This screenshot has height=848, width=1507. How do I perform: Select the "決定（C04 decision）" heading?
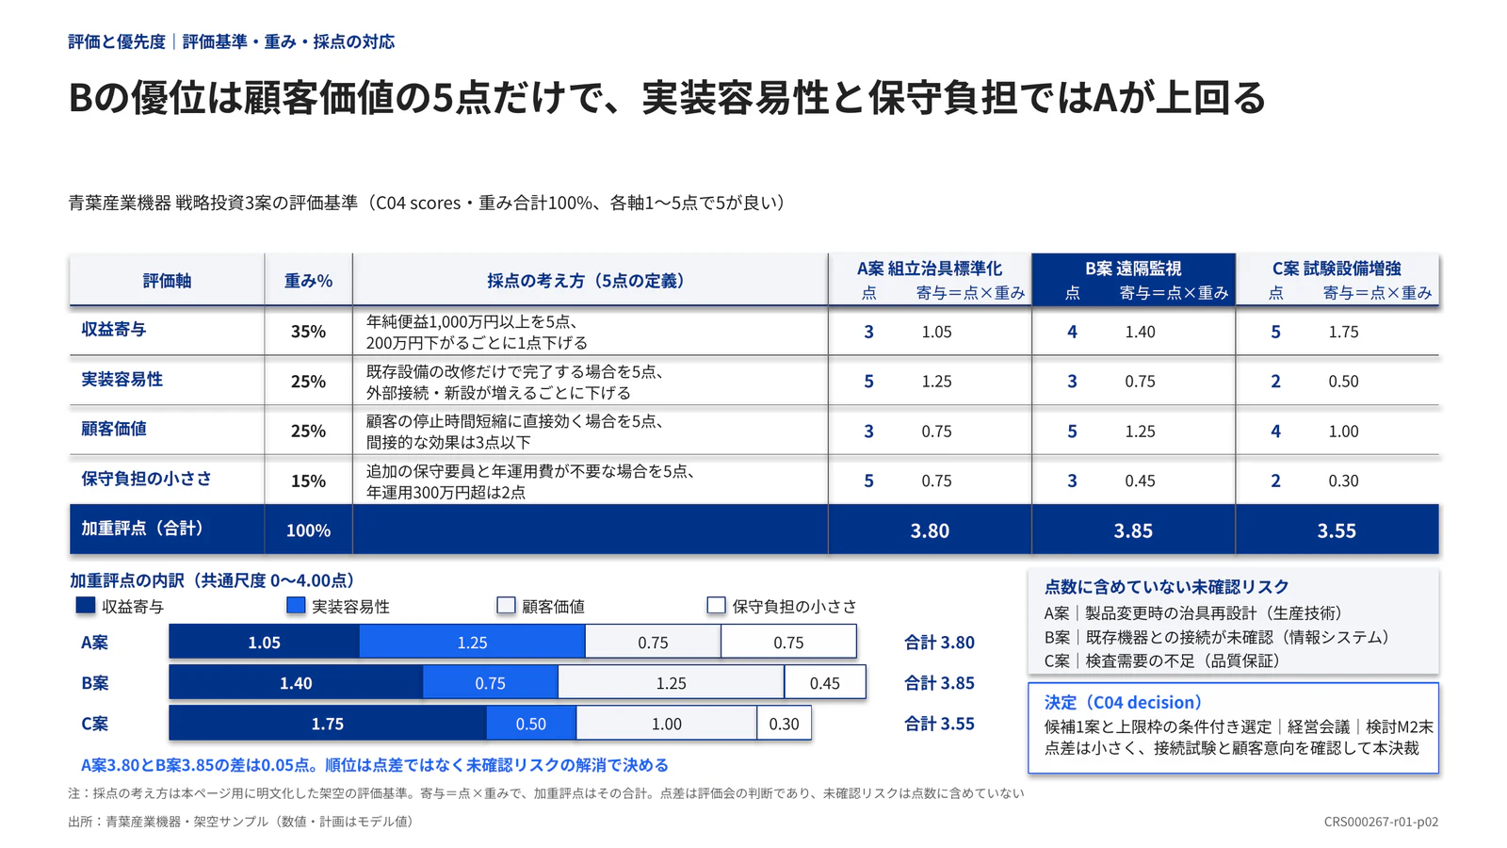1124,702
